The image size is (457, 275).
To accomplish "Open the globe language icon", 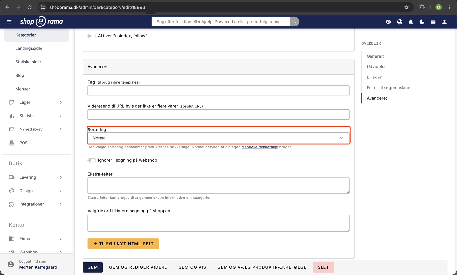I will tap(400, 22).
